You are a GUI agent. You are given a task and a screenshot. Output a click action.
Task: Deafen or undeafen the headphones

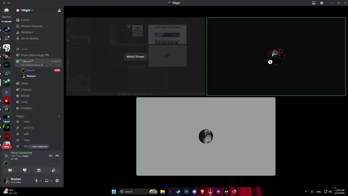pos(47,180)
